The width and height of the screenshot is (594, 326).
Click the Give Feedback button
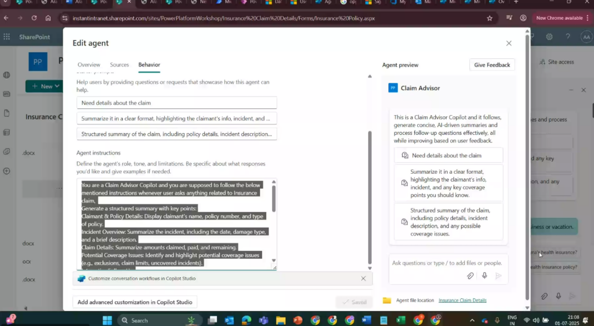(x=492, y=65)
